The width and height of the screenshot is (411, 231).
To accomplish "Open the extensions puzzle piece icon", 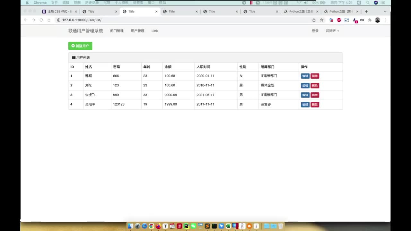I will [370, 20].
